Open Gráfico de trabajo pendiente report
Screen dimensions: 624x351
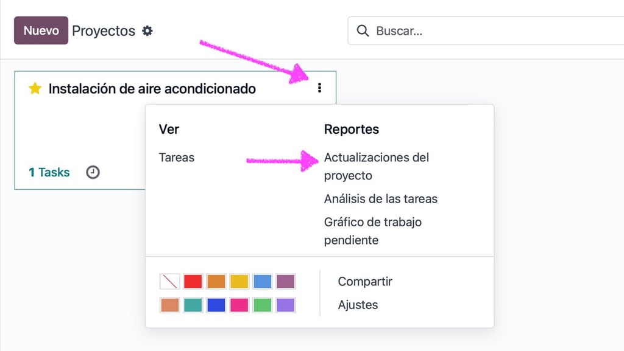point(372,231)
